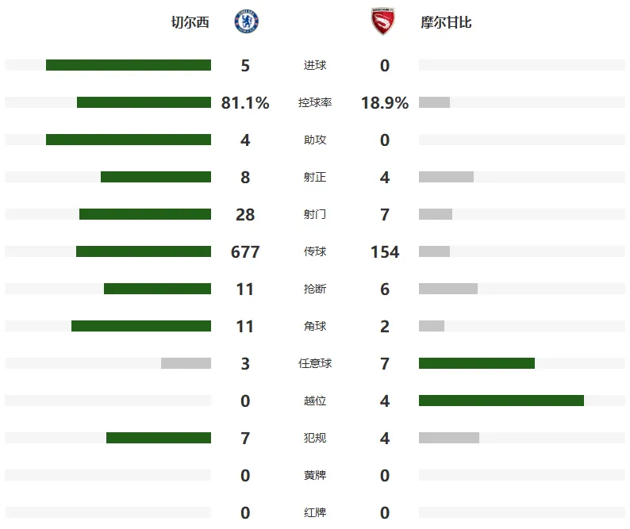
Task: Click Chelsea's green goals bar
Action: [x=129, y=65]
